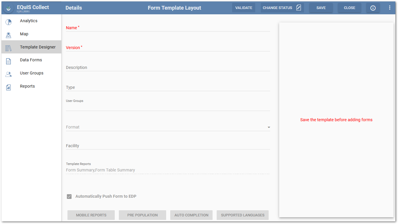398x224 pixels.
Task: Save the form template
Action: pyautogui.click(x=321, y=8)
